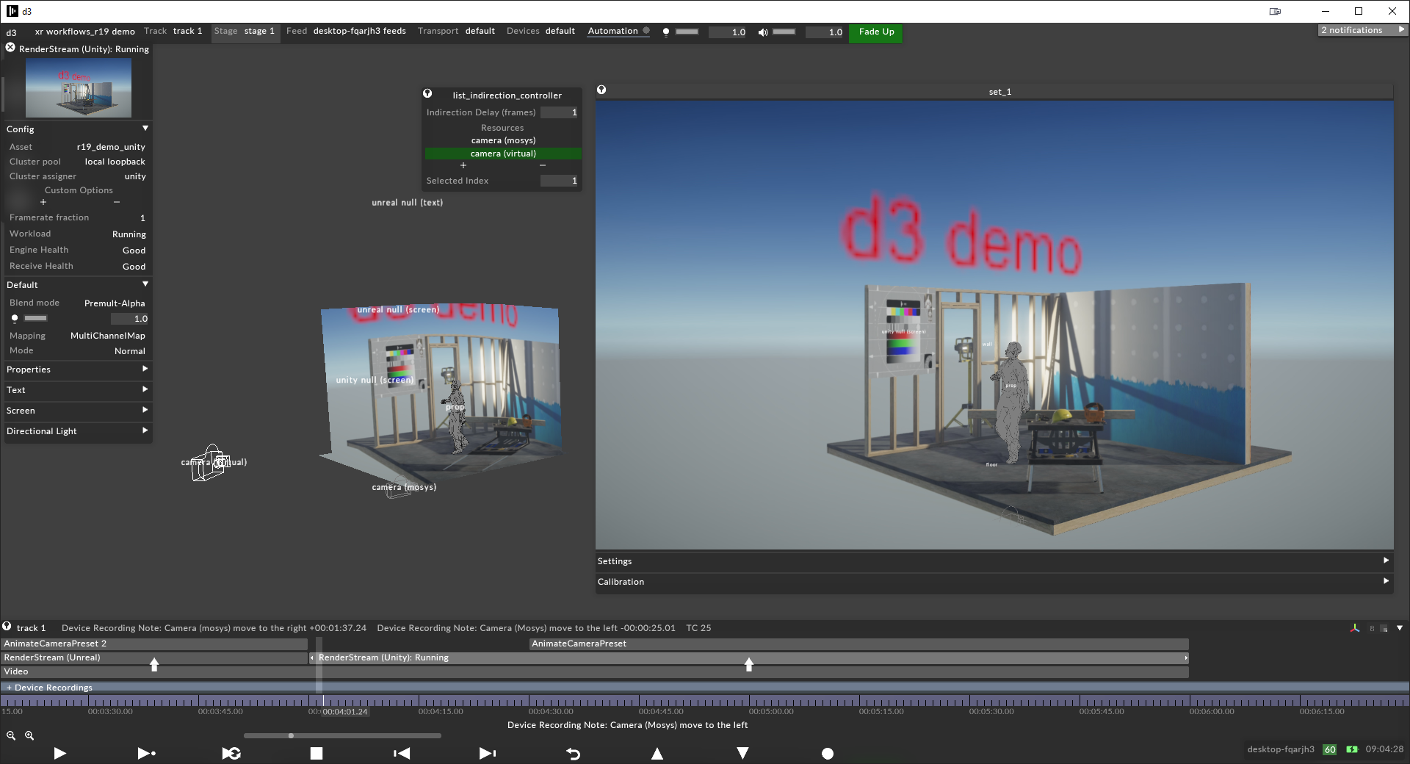Click the track 1 timeline pin icon
This screenshot has width=1410, height=764.
[x=7, y=627]
